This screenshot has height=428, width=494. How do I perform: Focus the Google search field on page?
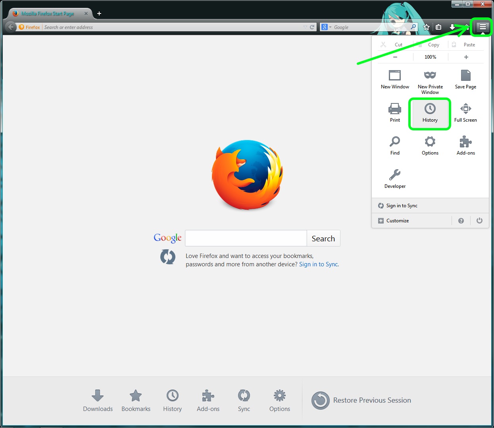pos(246,239)
